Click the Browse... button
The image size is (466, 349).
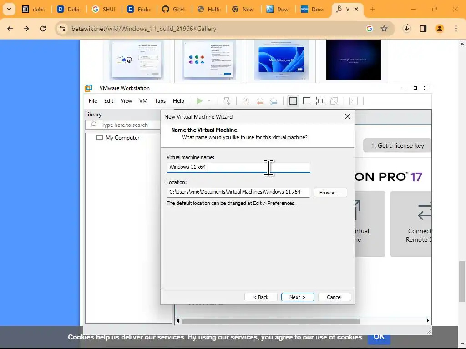point(330,193)
